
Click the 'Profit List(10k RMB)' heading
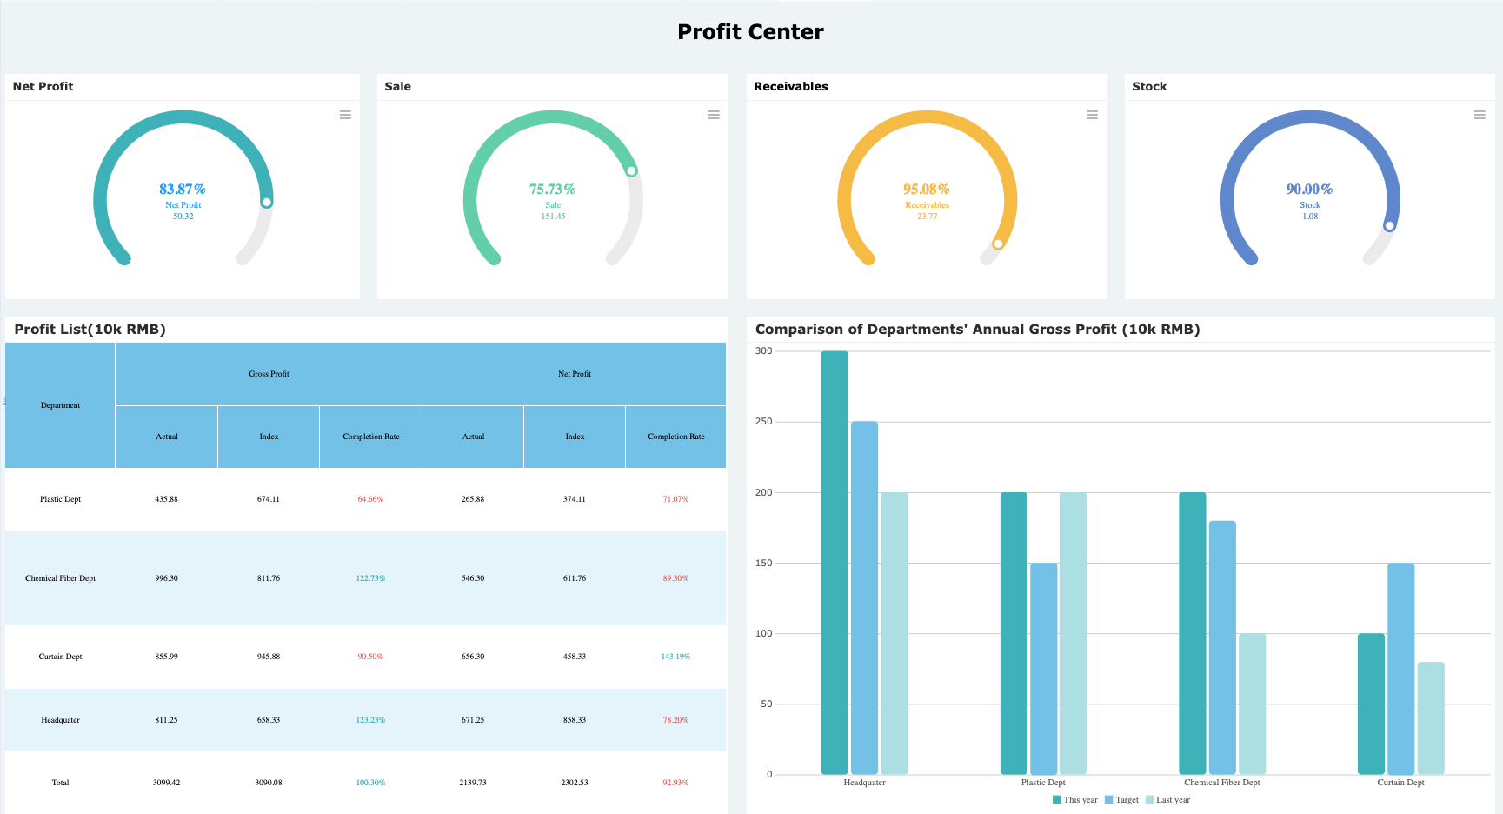pos(90,330)
